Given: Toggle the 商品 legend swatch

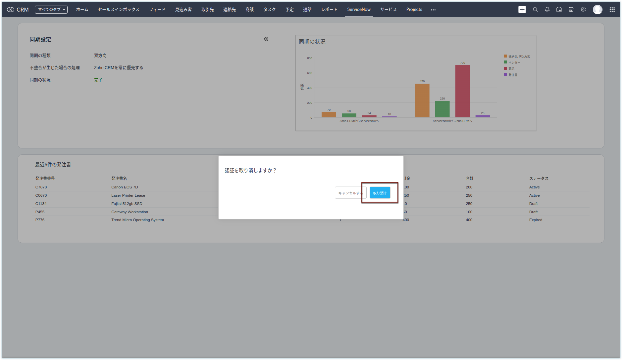Looking at the screenshot, I should click(505, 68).
